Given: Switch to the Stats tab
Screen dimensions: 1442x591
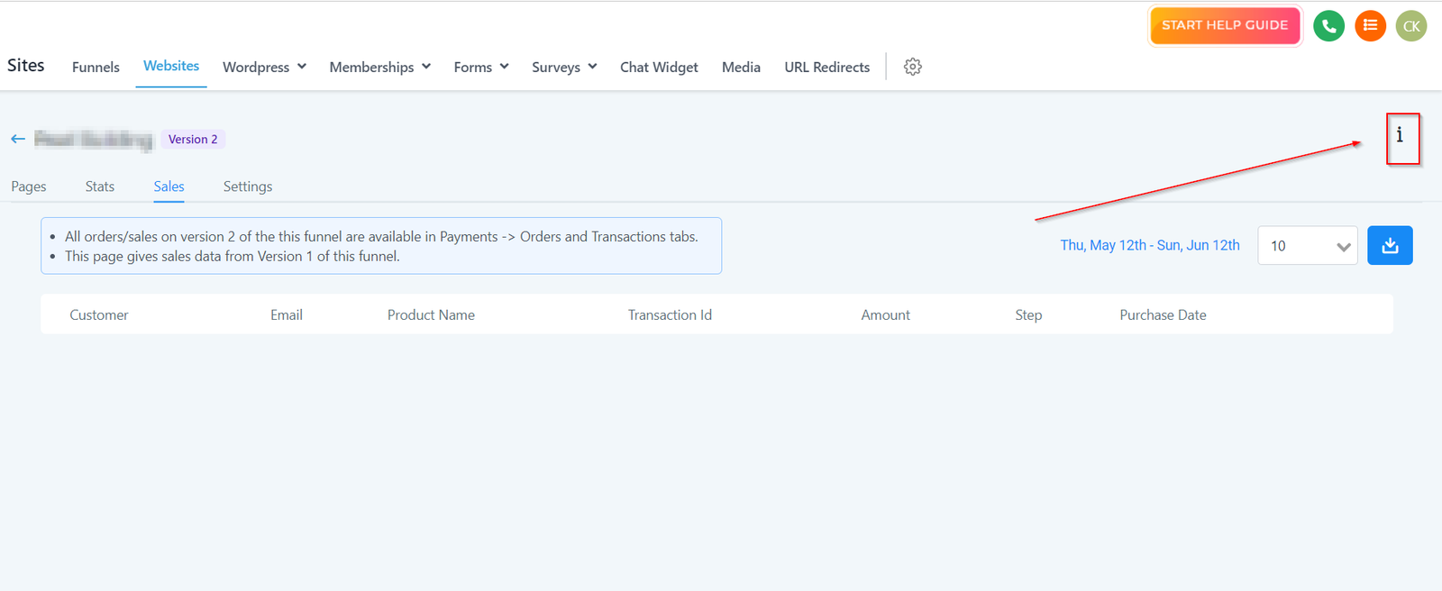Looking at the screenshot, I should point(100,186).
